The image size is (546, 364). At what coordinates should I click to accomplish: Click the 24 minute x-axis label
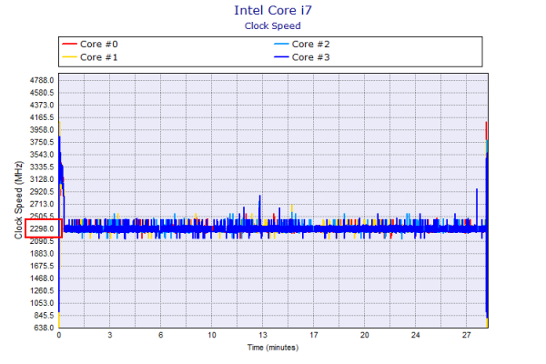[x=416, y=336]
